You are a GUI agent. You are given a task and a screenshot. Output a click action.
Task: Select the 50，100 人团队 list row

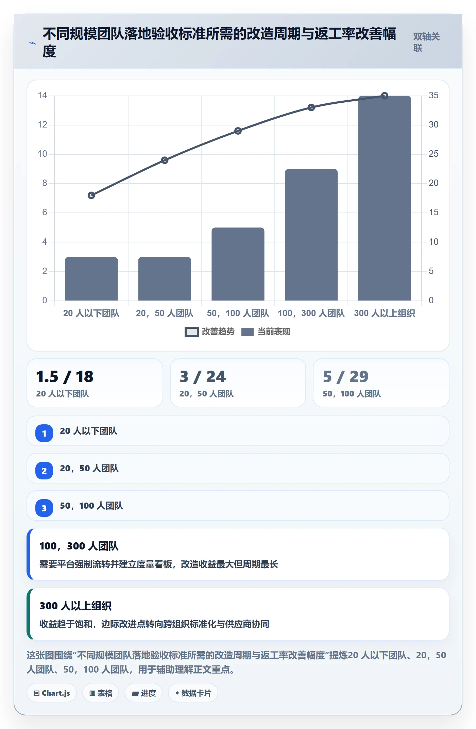238,506
